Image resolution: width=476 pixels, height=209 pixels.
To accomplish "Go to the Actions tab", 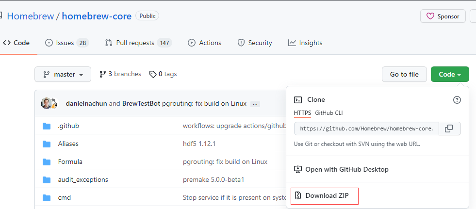I will coord(204,43).
